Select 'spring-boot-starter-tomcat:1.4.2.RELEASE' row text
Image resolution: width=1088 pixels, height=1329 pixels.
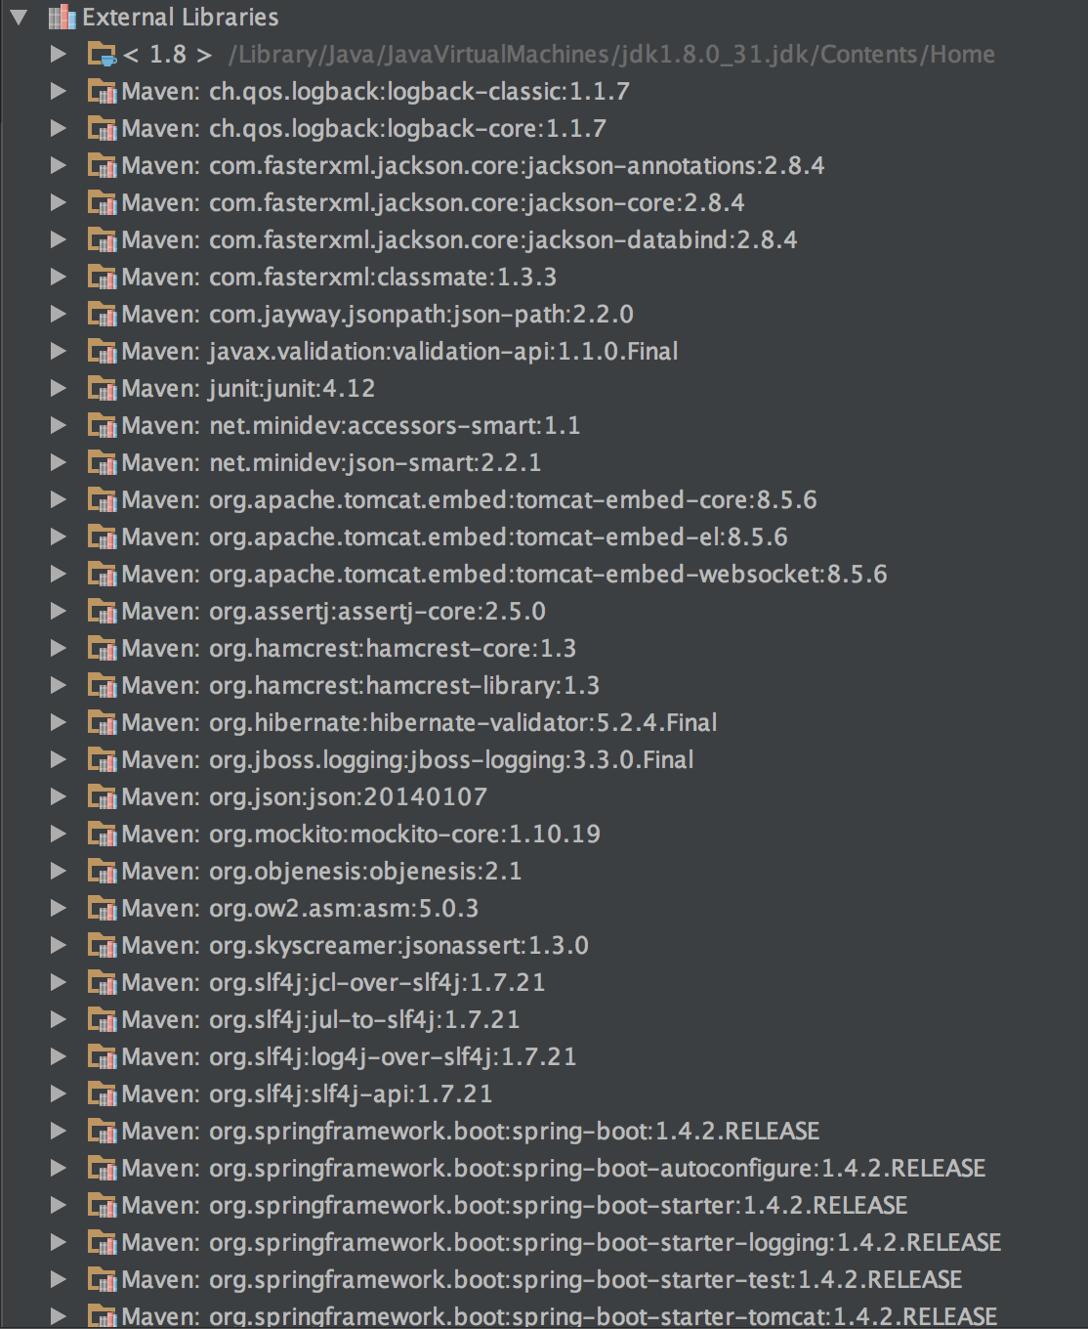(559, 1316)
